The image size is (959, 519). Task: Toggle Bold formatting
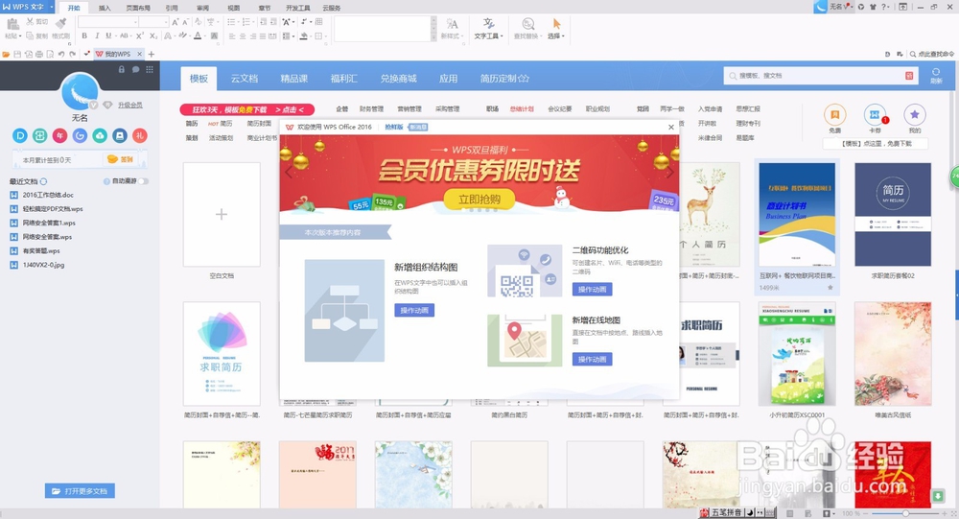(x=84, y=36)
